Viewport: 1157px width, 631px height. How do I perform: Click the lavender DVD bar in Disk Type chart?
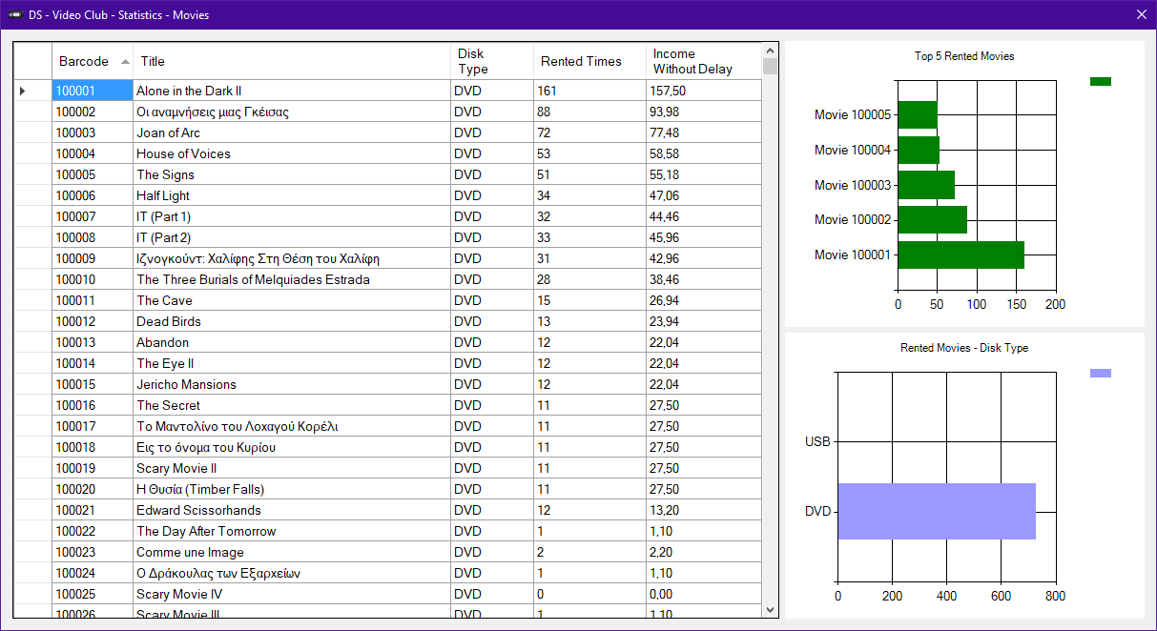tap(937, 511)
